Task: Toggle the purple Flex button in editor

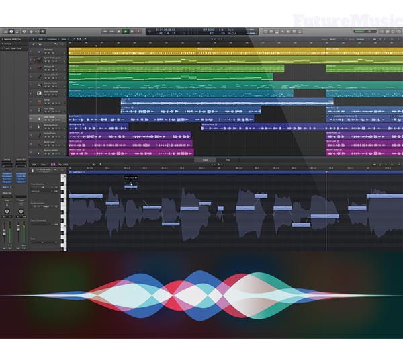Action: click(53, 165)
